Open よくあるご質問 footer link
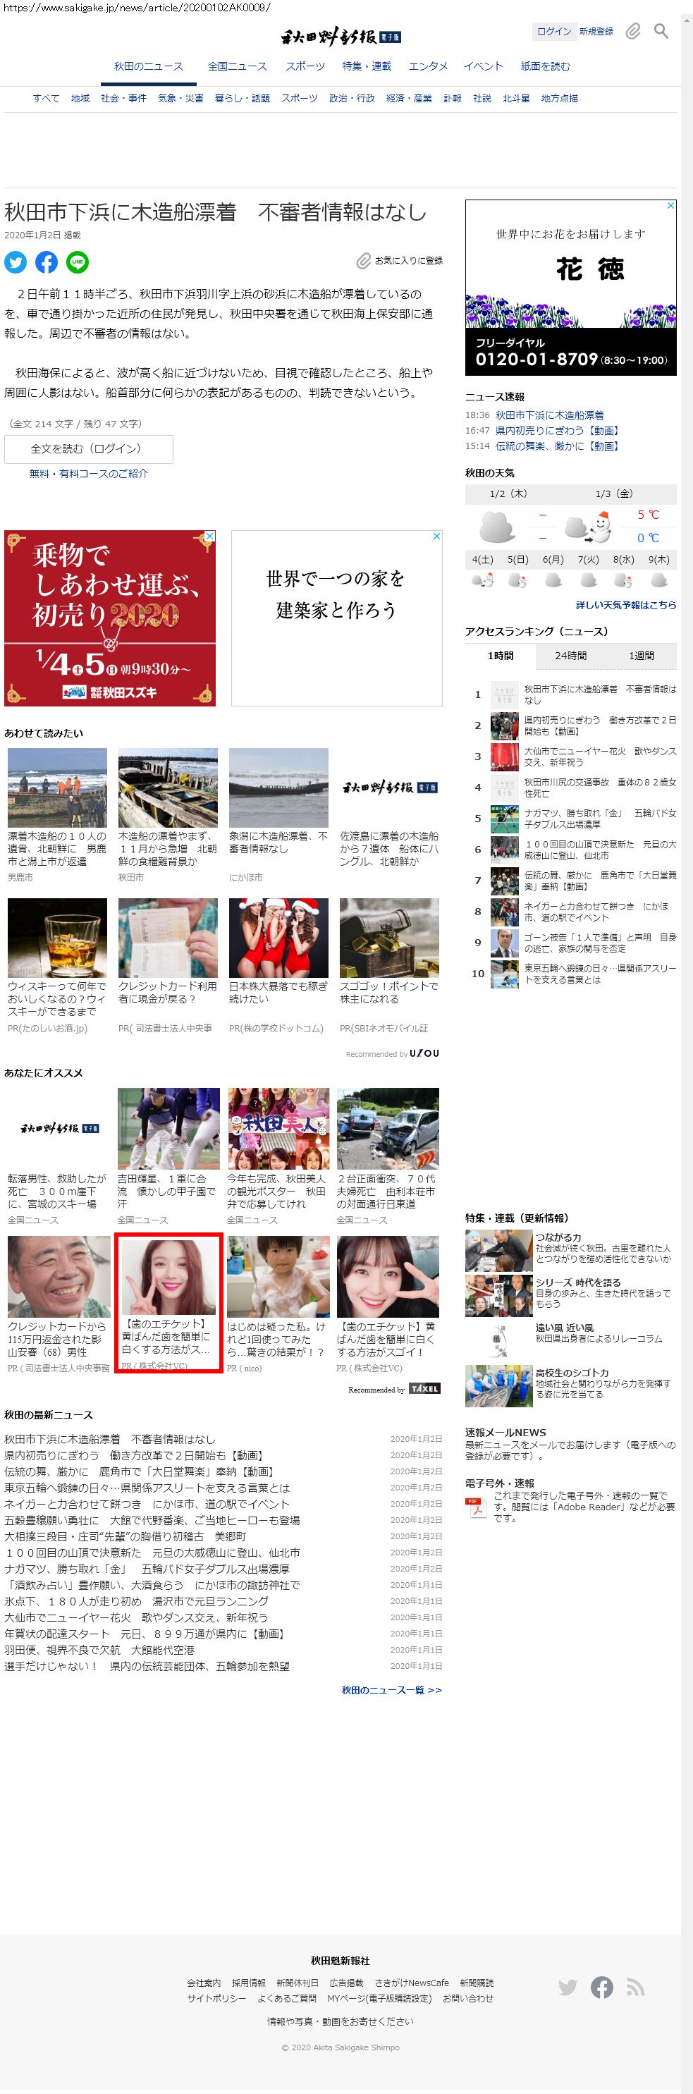693x2094 pixels. click(x=287, y=1998)
